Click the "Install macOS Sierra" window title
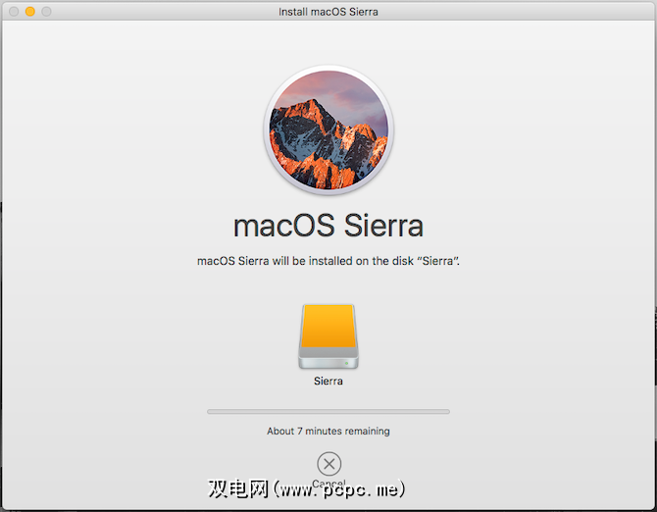657x512 pixels. 328,12
